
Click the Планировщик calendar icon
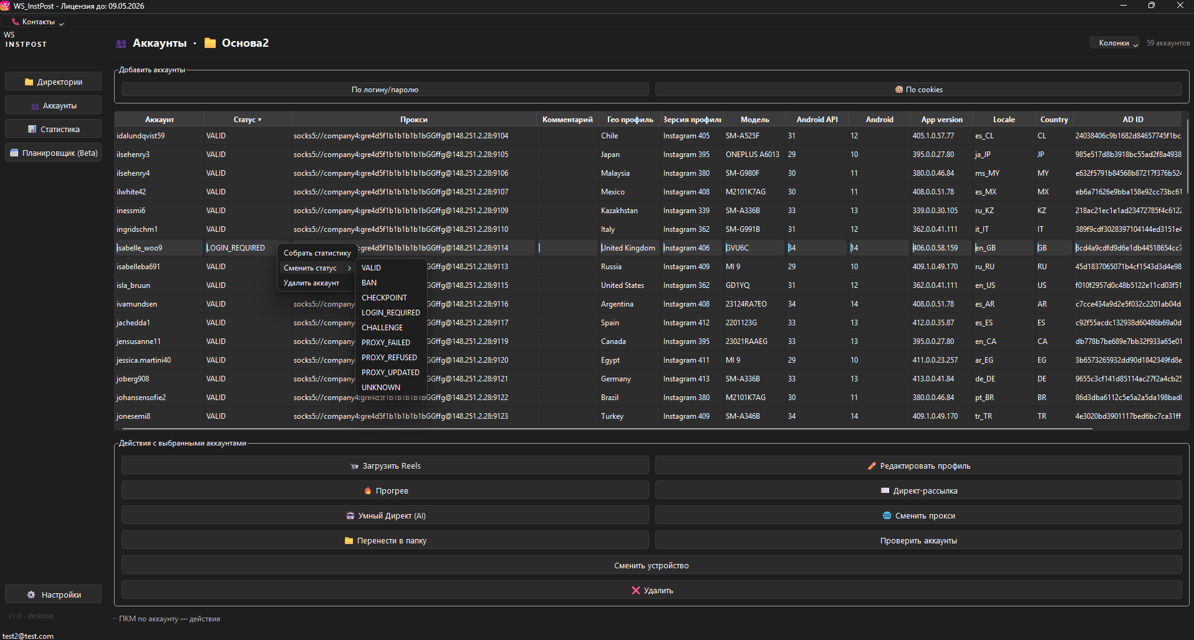pyautogui.click(x=14, y=153)
